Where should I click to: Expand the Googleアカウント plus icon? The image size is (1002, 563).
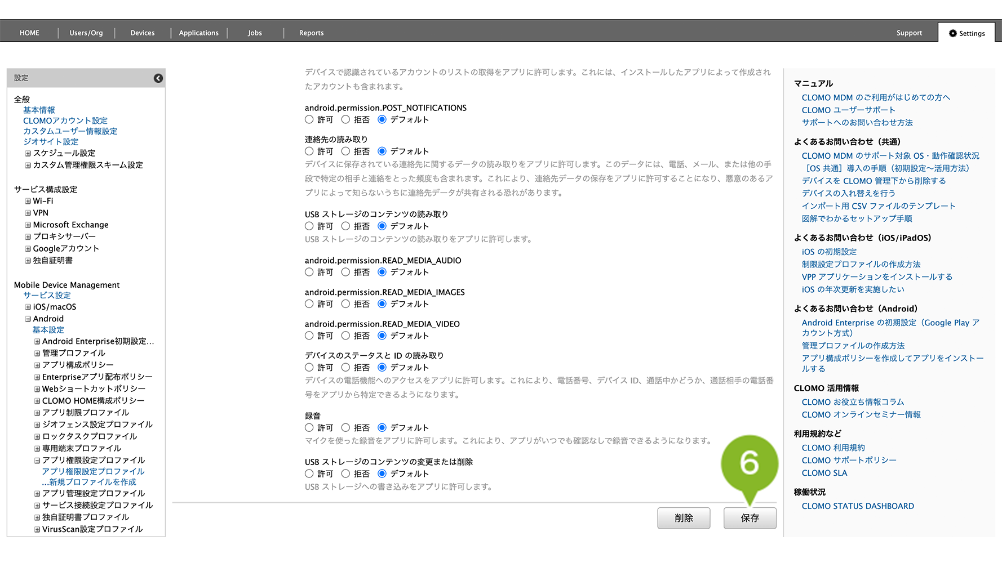(28, 248)
